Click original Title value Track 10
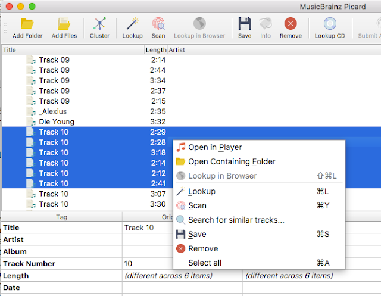Image resolution: width=381 pixels, height=296 pixels. 139,228
